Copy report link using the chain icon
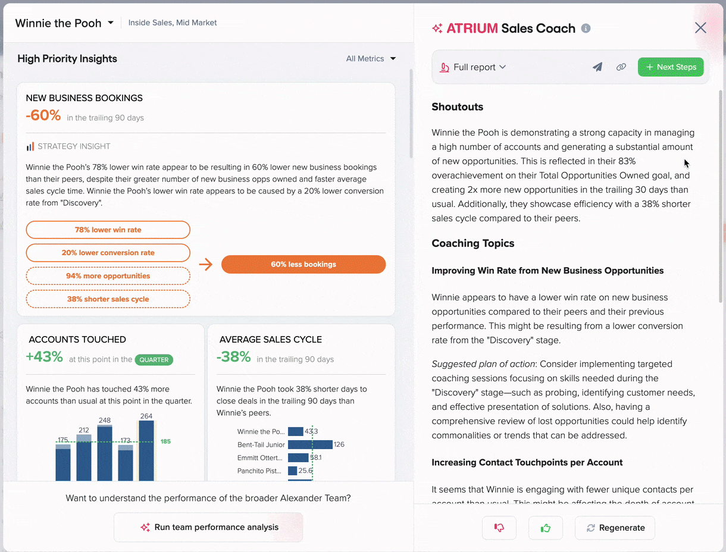 pos(621,67)
